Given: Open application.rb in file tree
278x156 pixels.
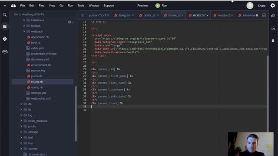Looking at the screenshot, I should [x=40, y=37].
